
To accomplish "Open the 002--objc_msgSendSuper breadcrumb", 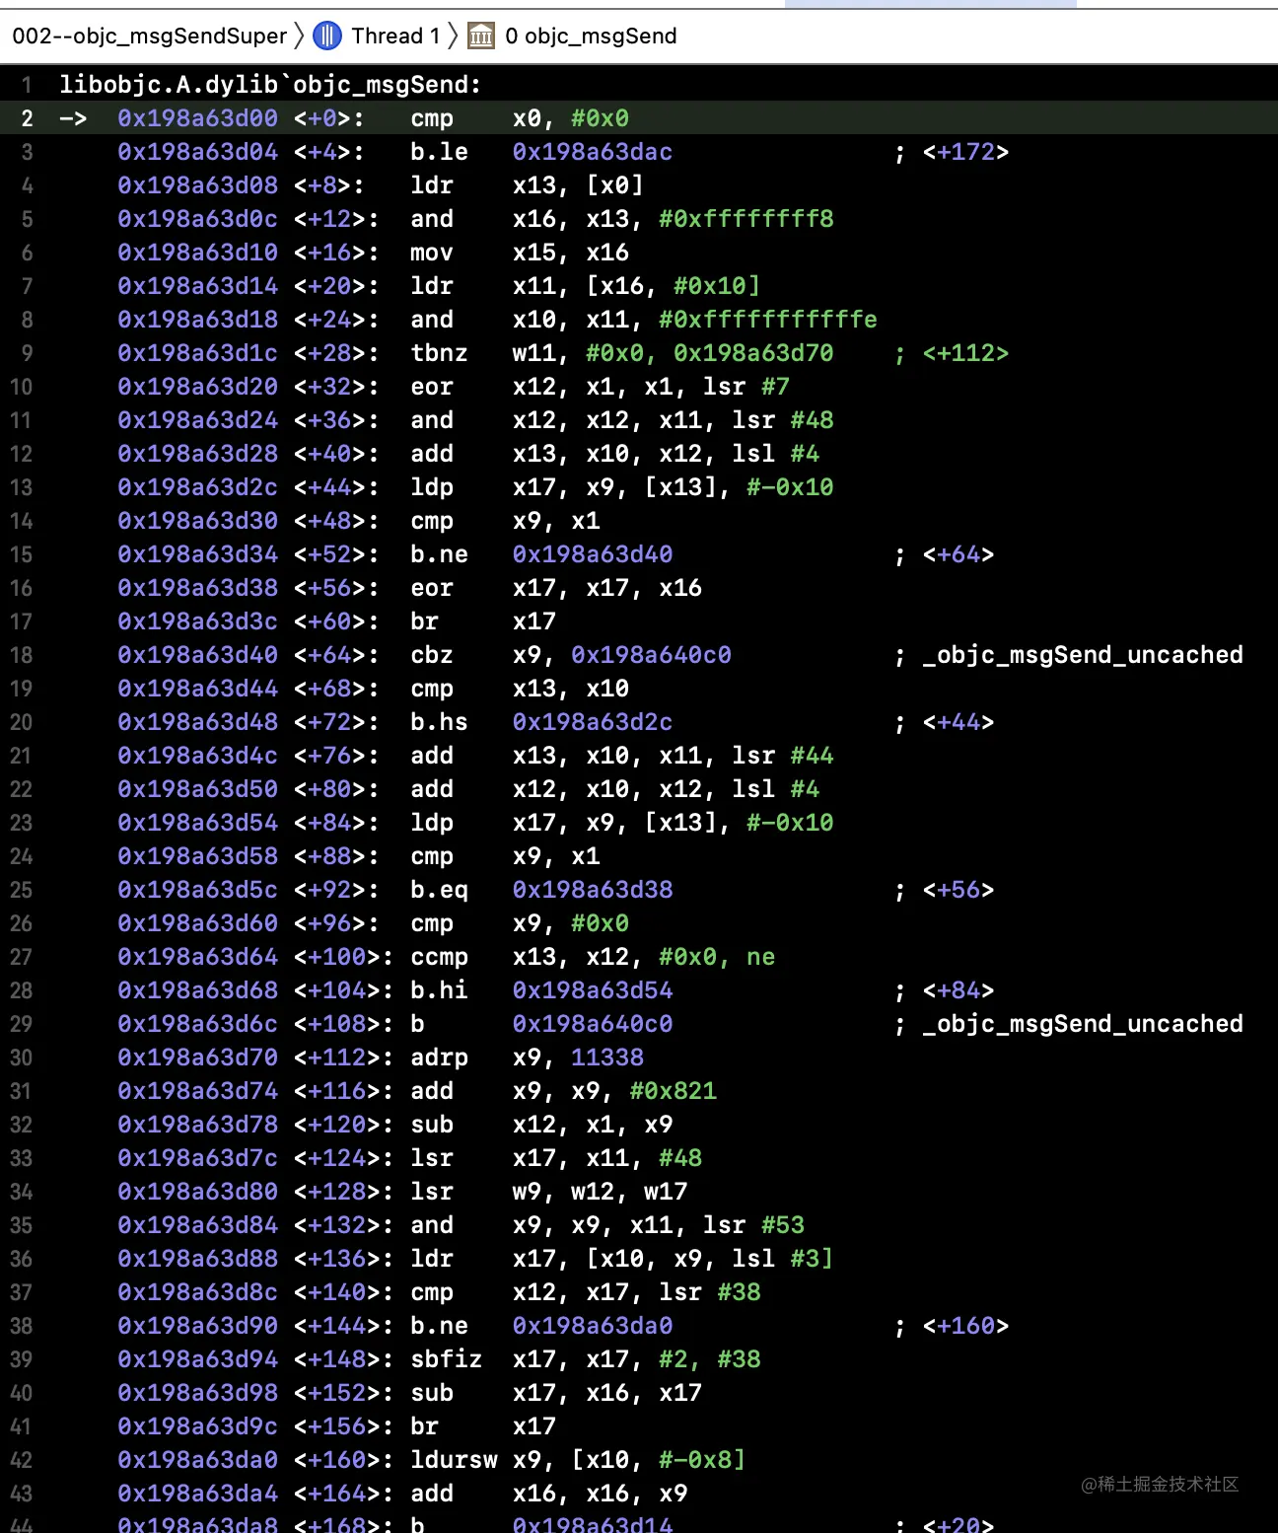I will pyautogui.click(x=149, y=36).
